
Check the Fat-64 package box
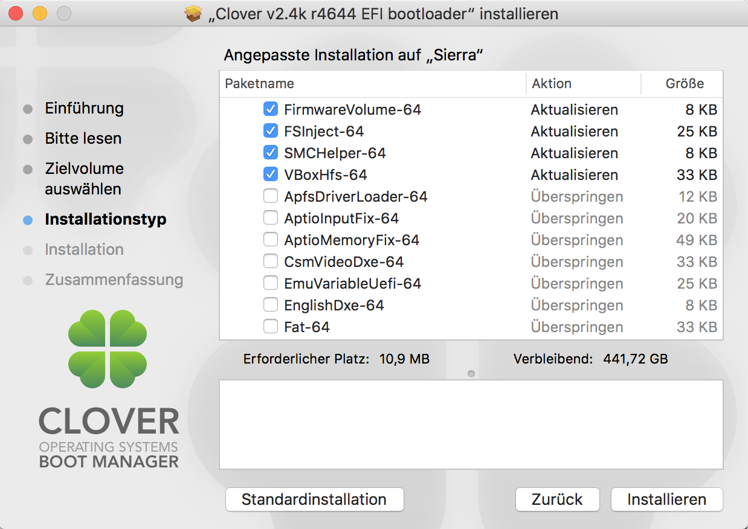[271, 327]
